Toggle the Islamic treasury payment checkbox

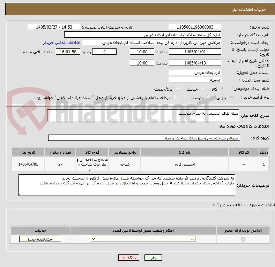pyautogui.click(x=175, y=97)
